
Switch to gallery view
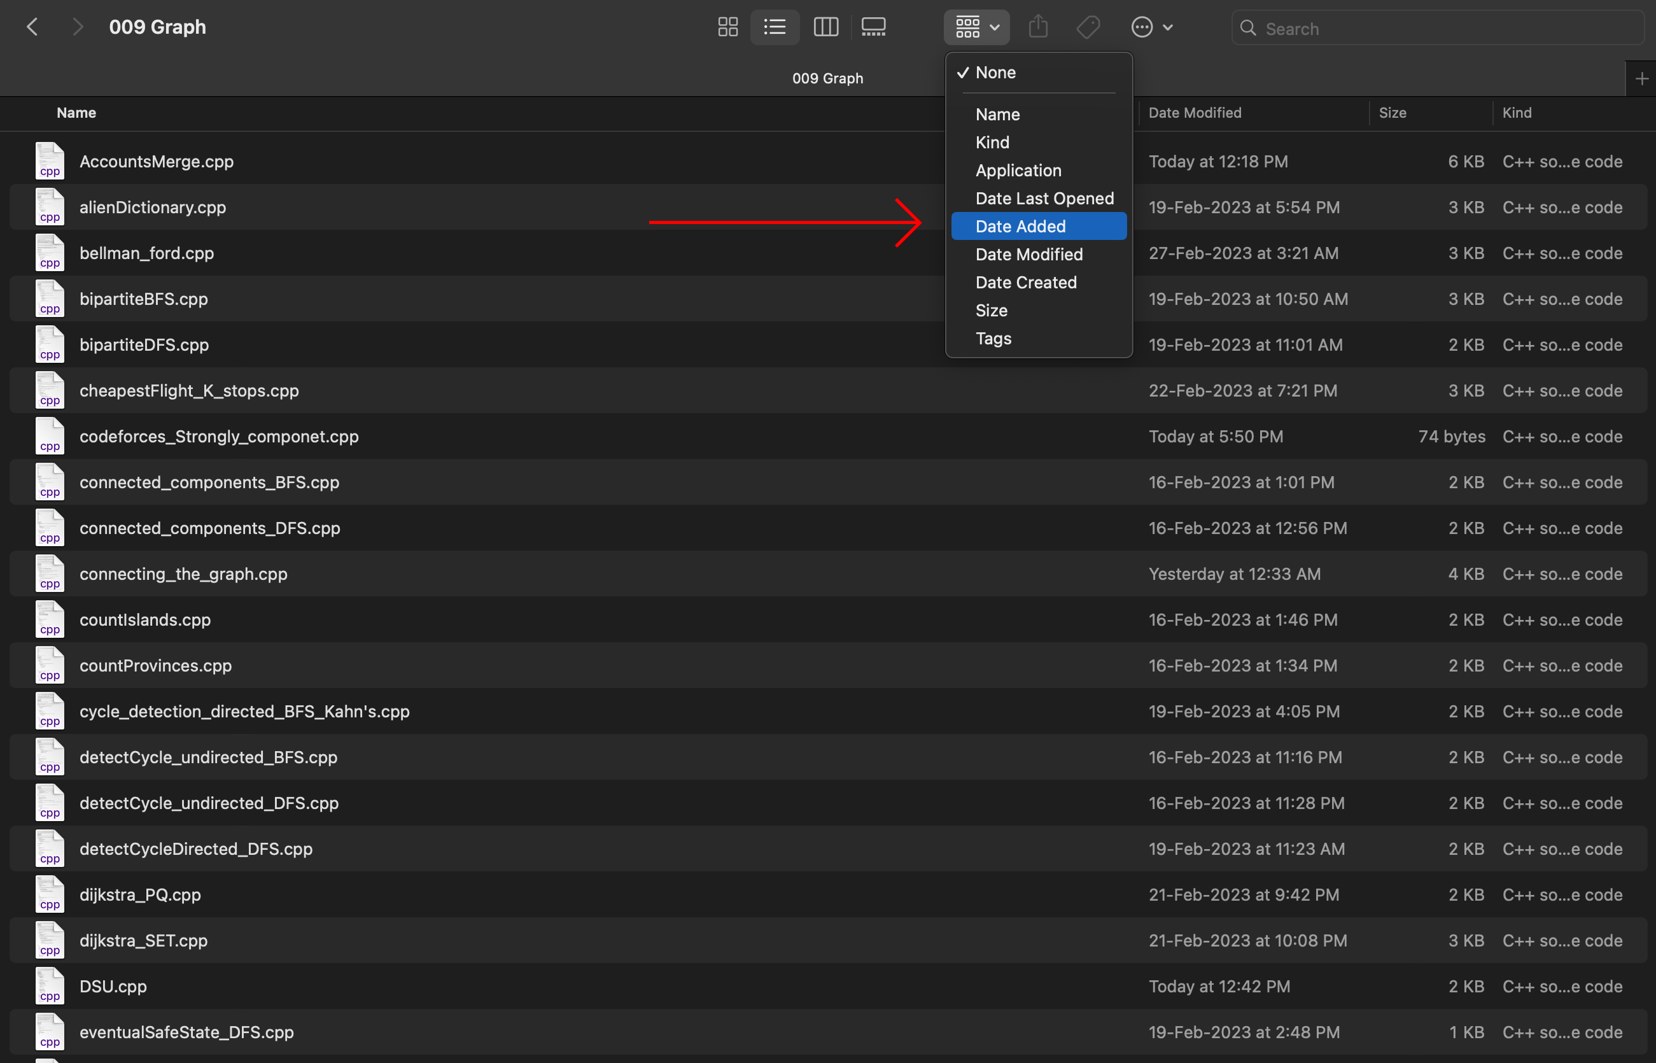click(x=874, y=27)
